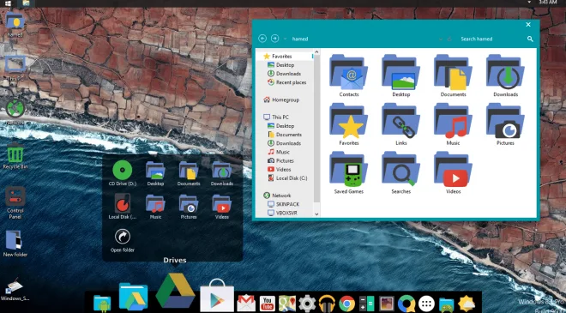Click the Search hamed input field
This screenshot has width=566, height=313.
pyautogui.click(x=491, y=39)
